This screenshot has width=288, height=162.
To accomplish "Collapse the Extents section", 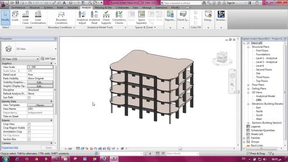I will 51,121.
